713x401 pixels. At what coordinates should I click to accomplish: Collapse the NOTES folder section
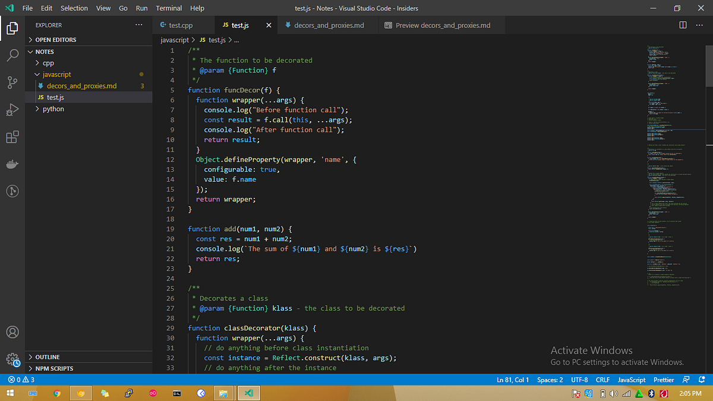(x=89, y=52)
